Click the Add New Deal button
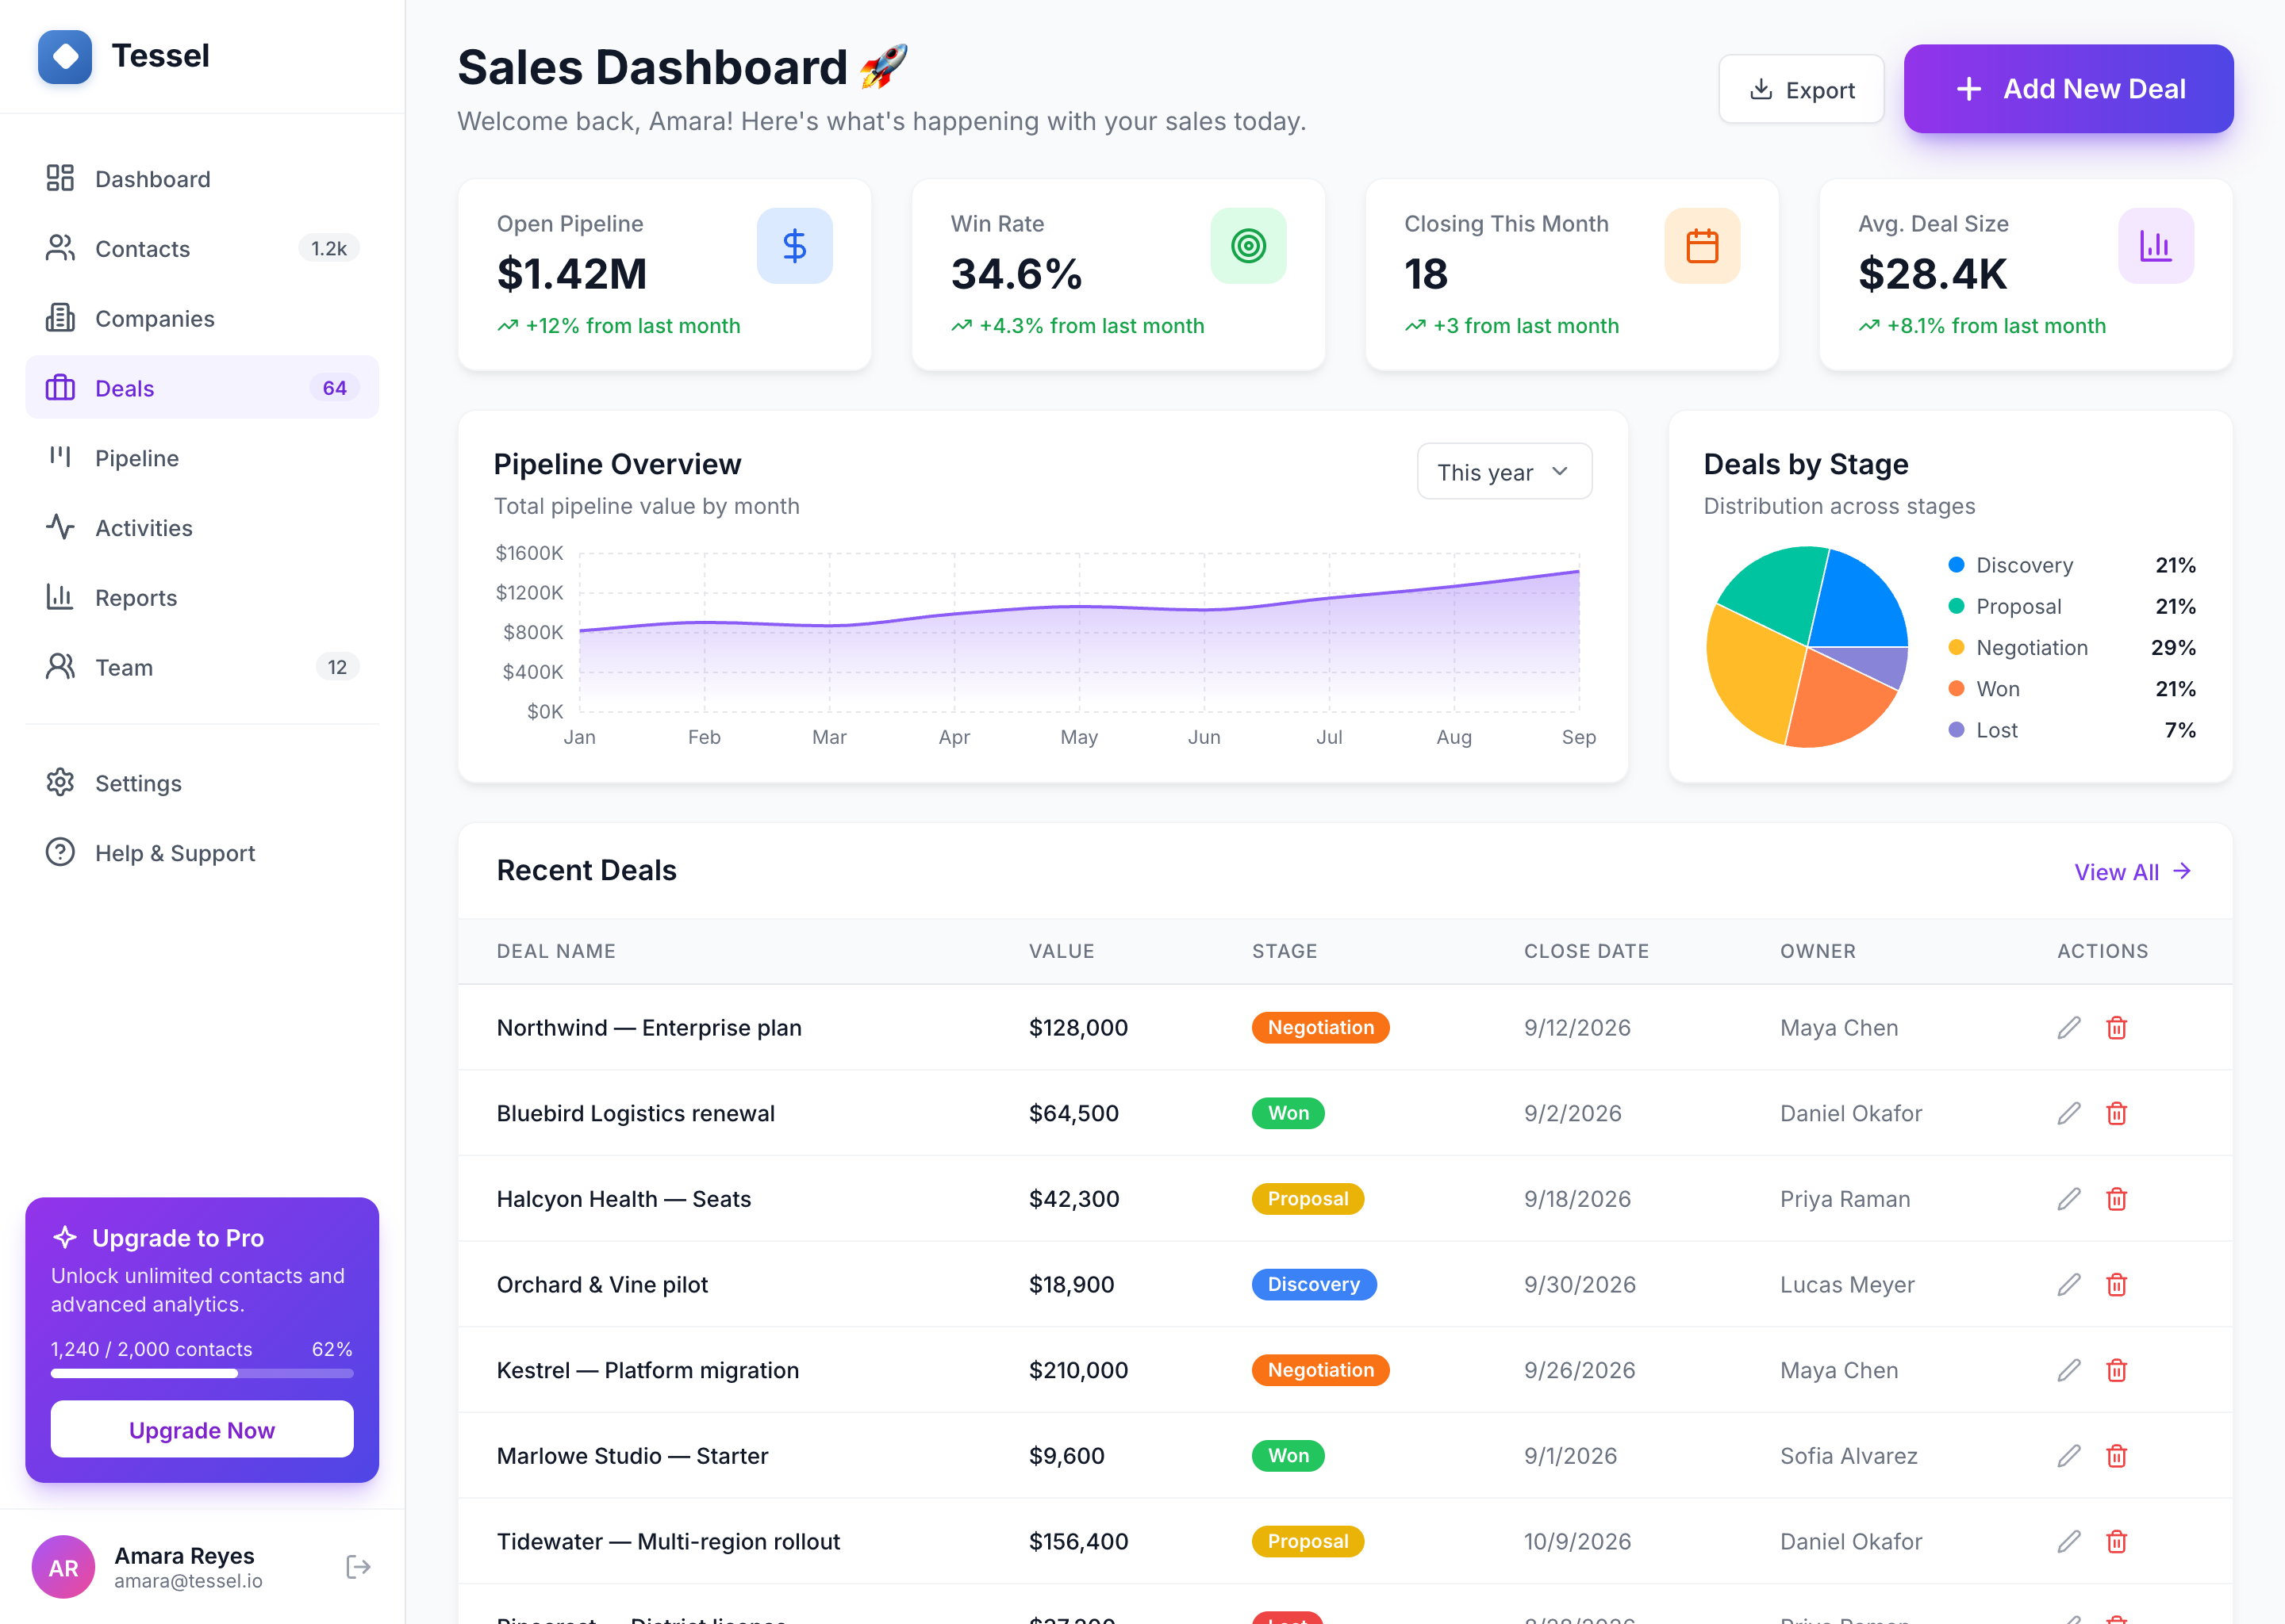Viewport: 2285px width, 1624px height. click(x=2068, y=89)
